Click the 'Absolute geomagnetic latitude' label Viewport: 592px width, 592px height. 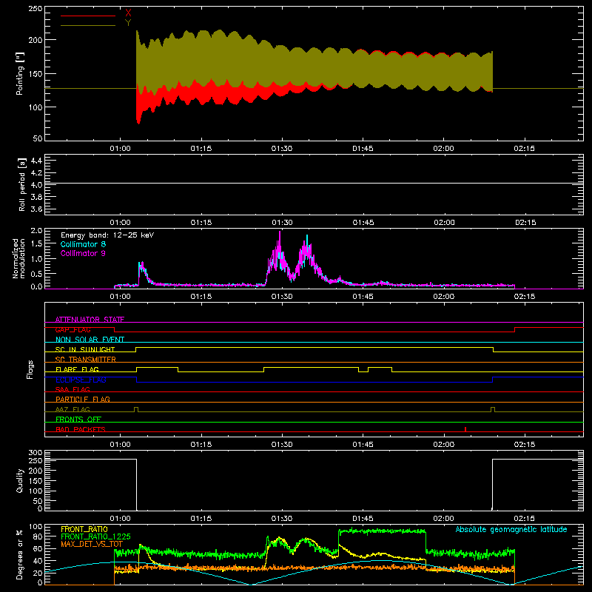click(511, 529)
